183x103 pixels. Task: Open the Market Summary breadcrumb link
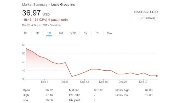[35, 5]
